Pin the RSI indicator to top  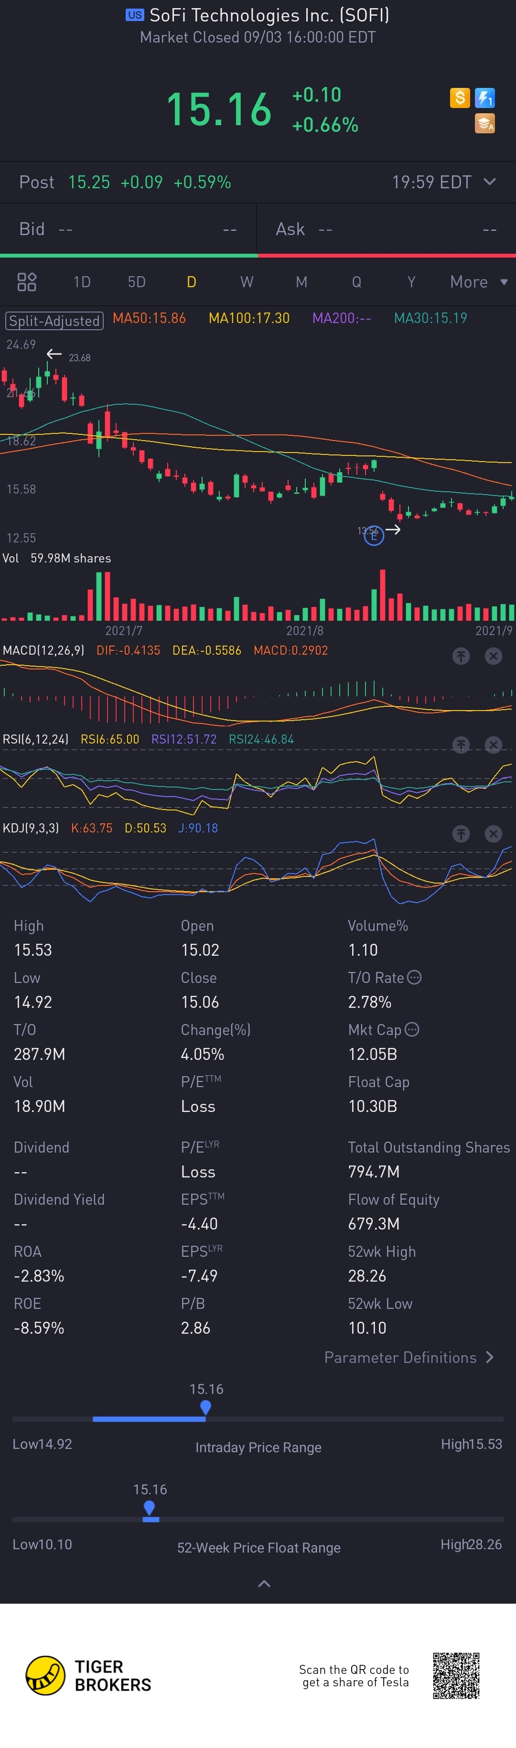[461, 745]
